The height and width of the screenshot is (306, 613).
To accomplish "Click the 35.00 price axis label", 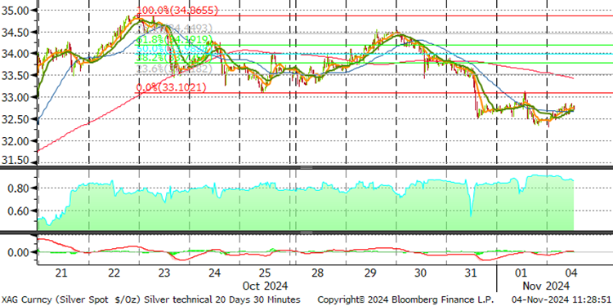I will pyautogui.click(x=16, y=10).
